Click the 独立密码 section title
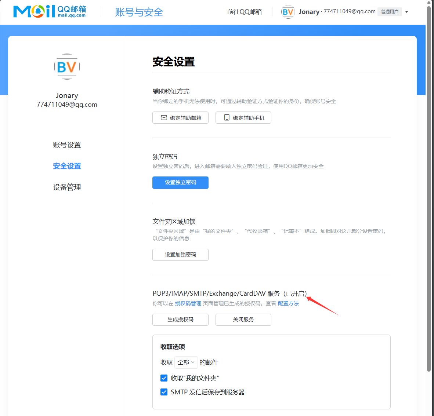The width and height of the screenshot is (434, 416). pyautogui.click(x=165, y=157)
